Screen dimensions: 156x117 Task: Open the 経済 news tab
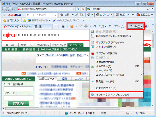[64, 79]
